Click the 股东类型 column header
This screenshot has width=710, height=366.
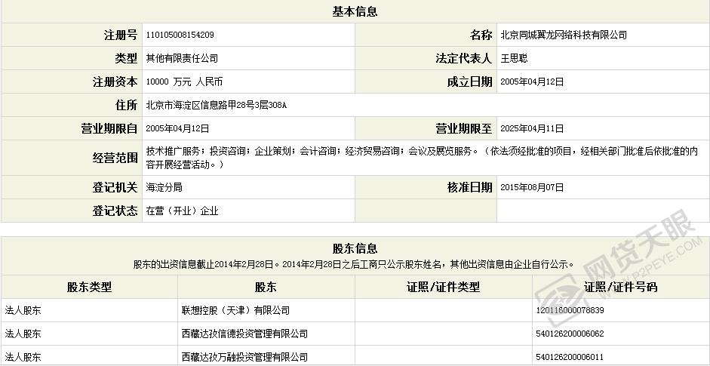[x=89, y=287]
